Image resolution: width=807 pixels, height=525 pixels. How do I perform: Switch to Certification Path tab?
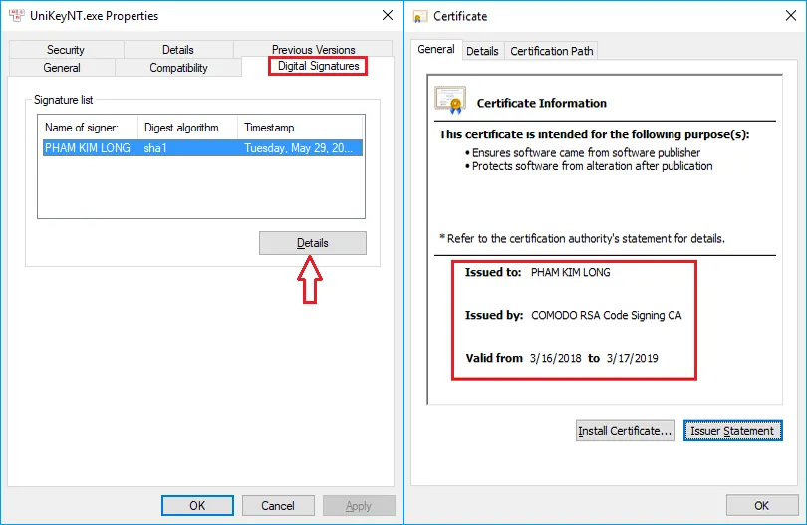551,51
